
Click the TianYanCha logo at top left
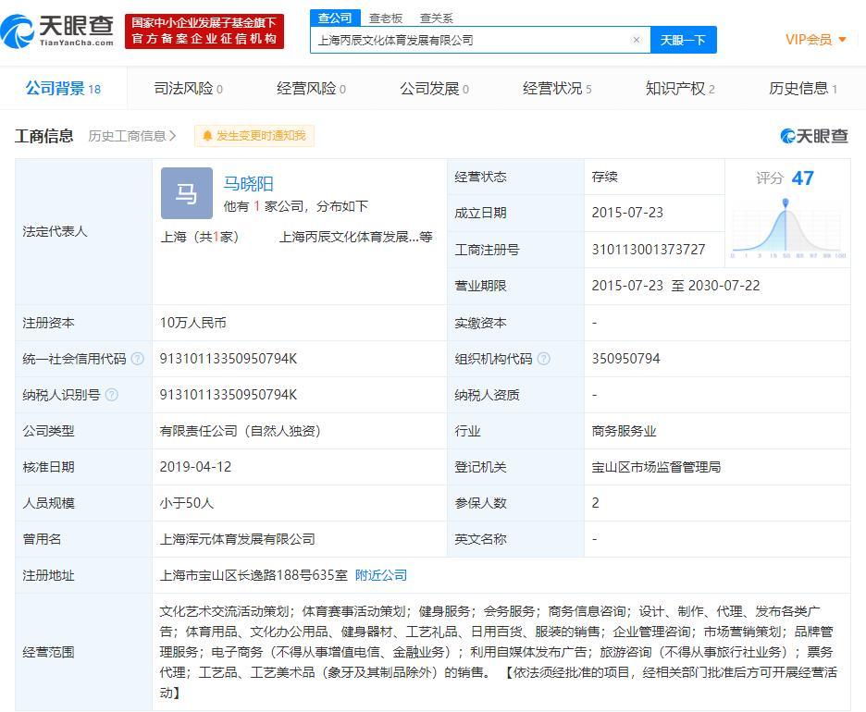[56, 31]
